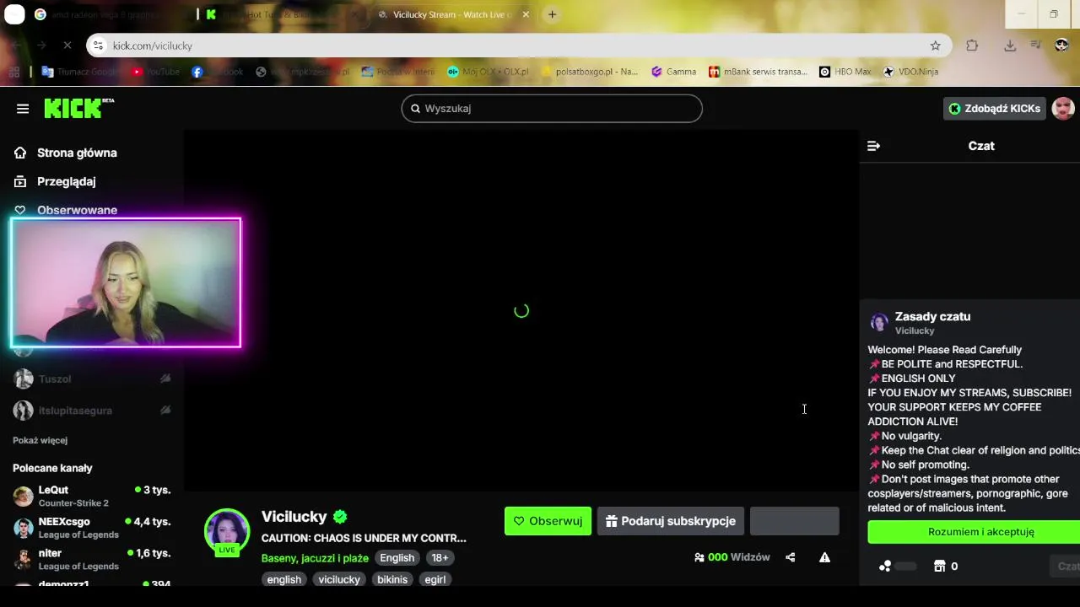1080x607 pixels.
Task: Open a new browser tab
Action: [x=552, y=14]
